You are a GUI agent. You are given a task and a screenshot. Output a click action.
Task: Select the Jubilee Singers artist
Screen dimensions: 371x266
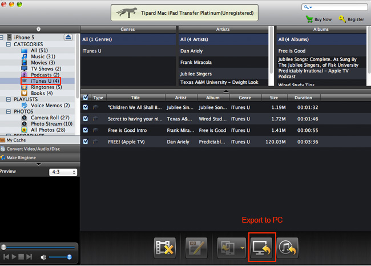[223, 74]
